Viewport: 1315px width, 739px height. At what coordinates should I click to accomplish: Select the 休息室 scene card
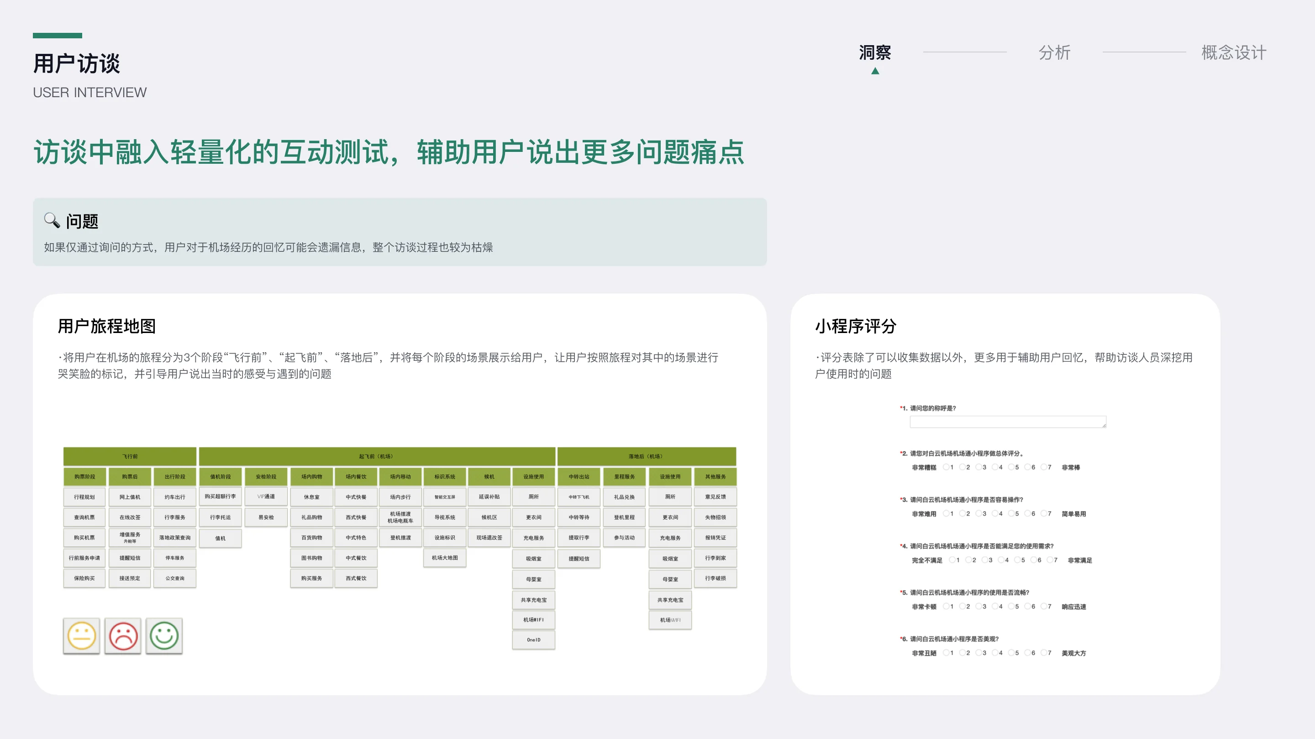click(311, 497)
